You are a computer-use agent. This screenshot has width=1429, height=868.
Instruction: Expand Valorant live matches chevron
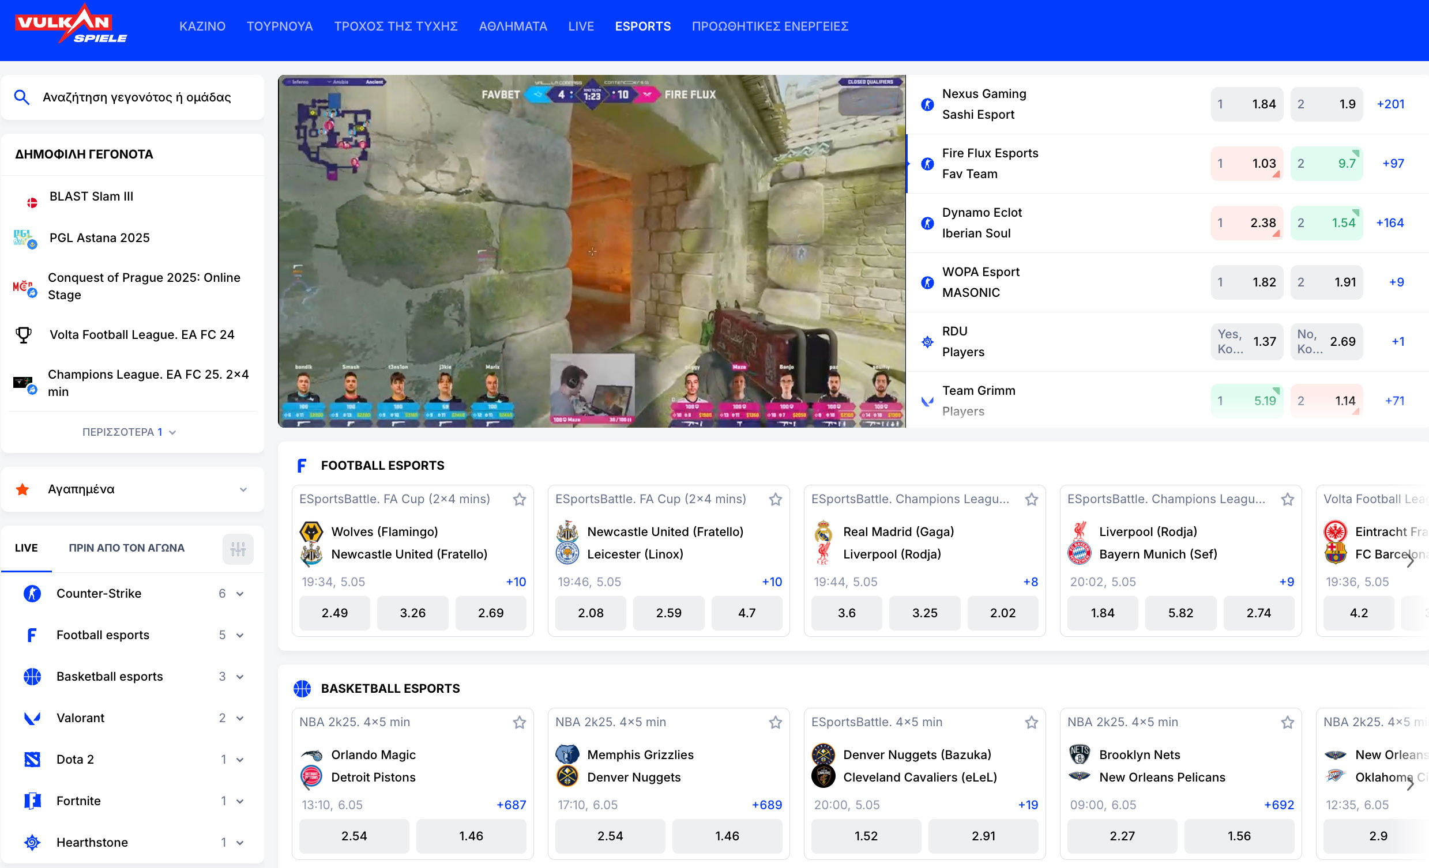click(x=239, y=718)
